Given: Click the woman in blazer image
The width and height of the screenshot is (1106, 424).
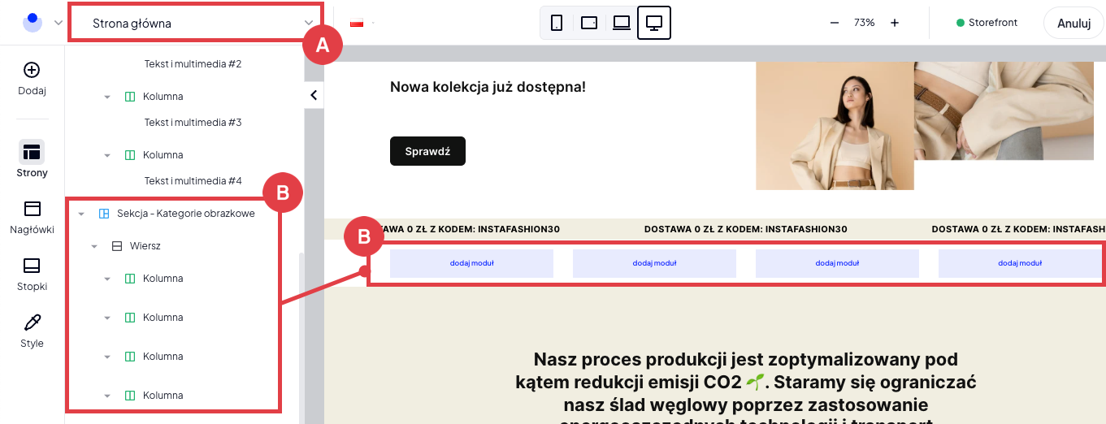Looking at the screenshot, I should [835, 126].
